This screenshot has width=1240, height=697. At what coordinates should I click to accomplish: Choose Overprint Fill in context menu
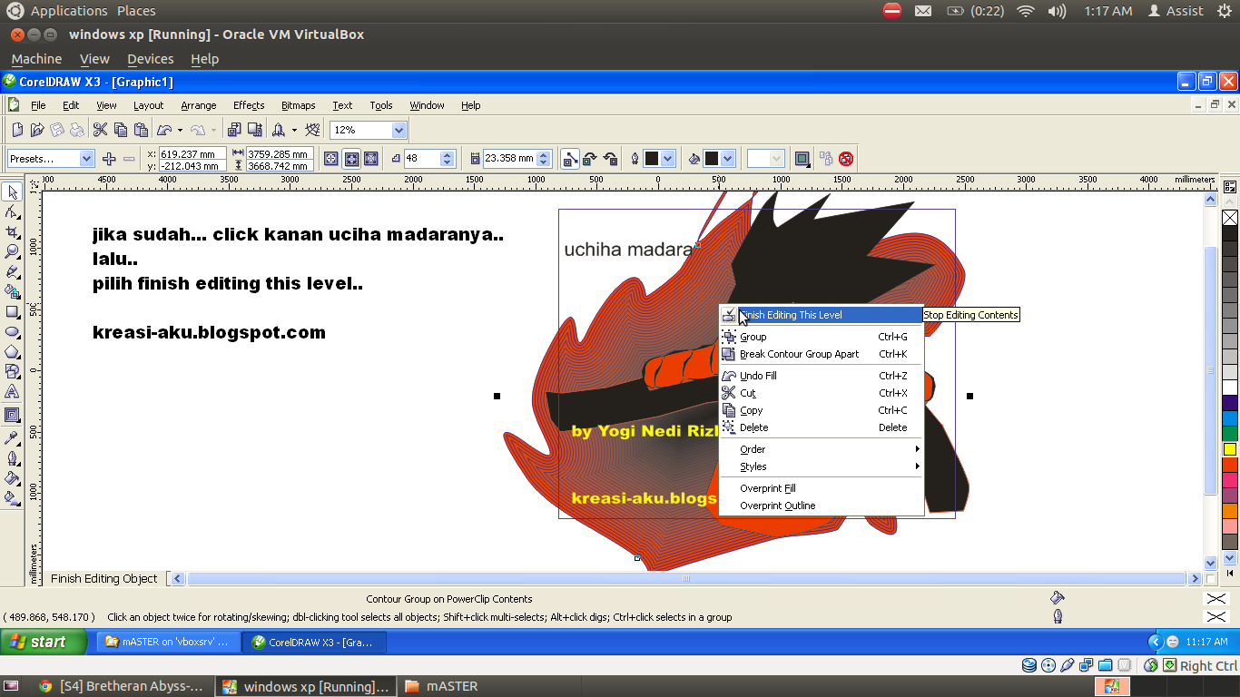[821, 488]
